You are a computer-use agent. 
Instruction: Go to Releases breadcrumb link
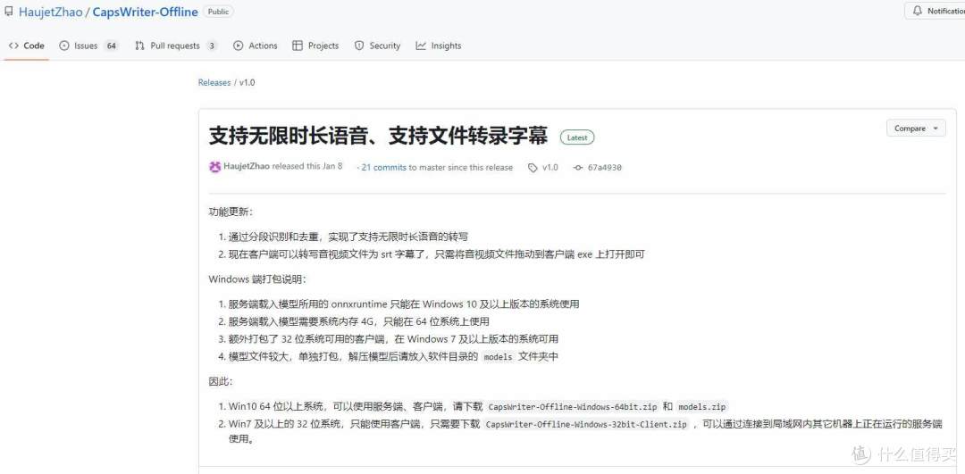tap(214, 82)
